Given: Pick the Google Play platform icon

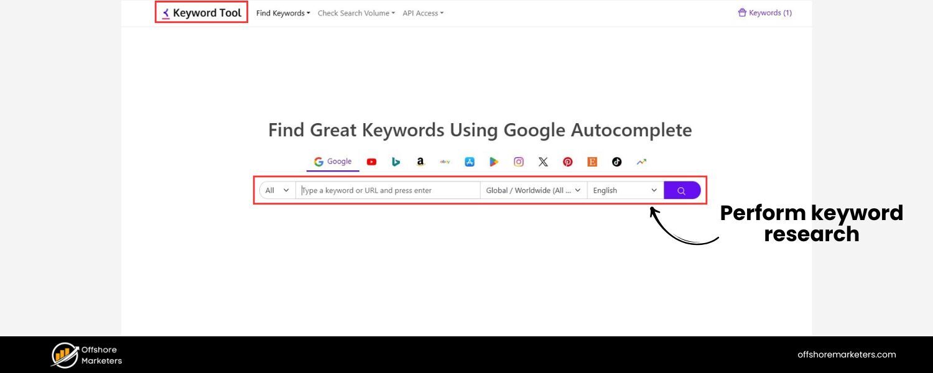Looking at the screenshot, I should pos(493,162).
